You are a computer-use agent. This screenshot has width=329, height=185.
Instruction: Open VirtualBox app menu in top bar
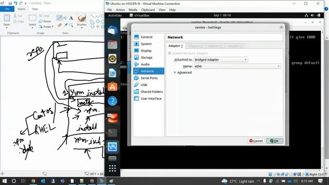139,15
